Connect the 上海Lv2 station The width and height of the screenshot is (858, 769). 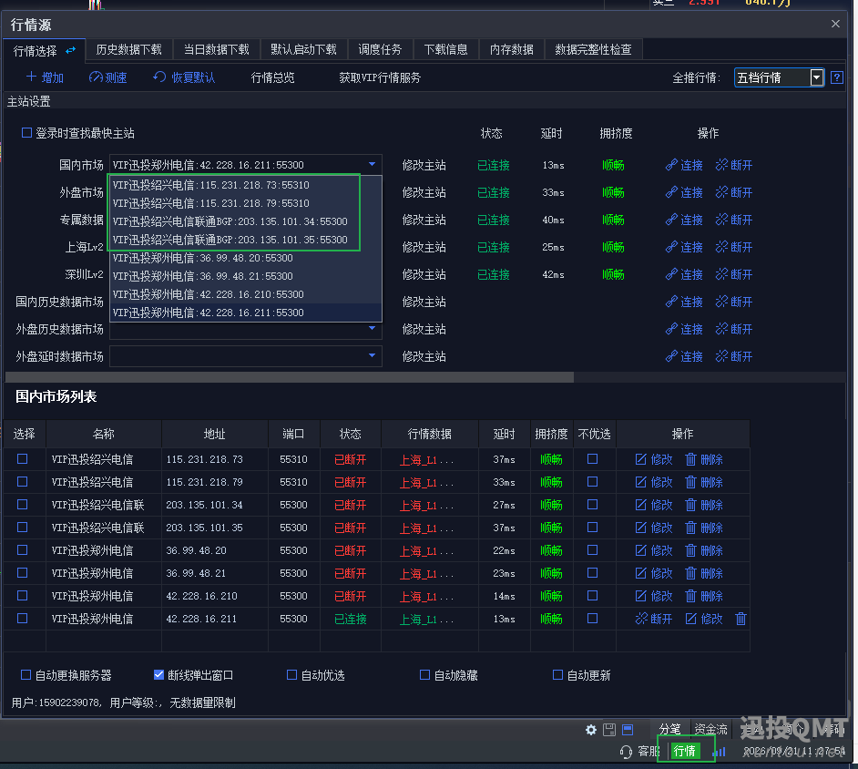click(x=683, y=248)
